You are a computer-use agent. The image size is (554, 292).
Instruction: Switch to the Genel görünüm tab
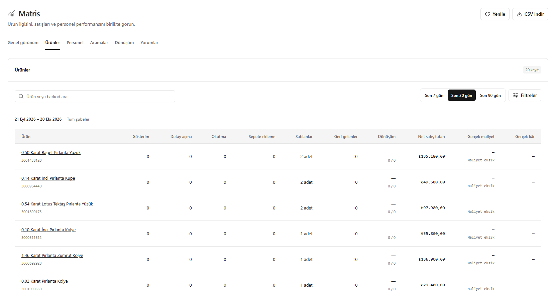[23, 42]
